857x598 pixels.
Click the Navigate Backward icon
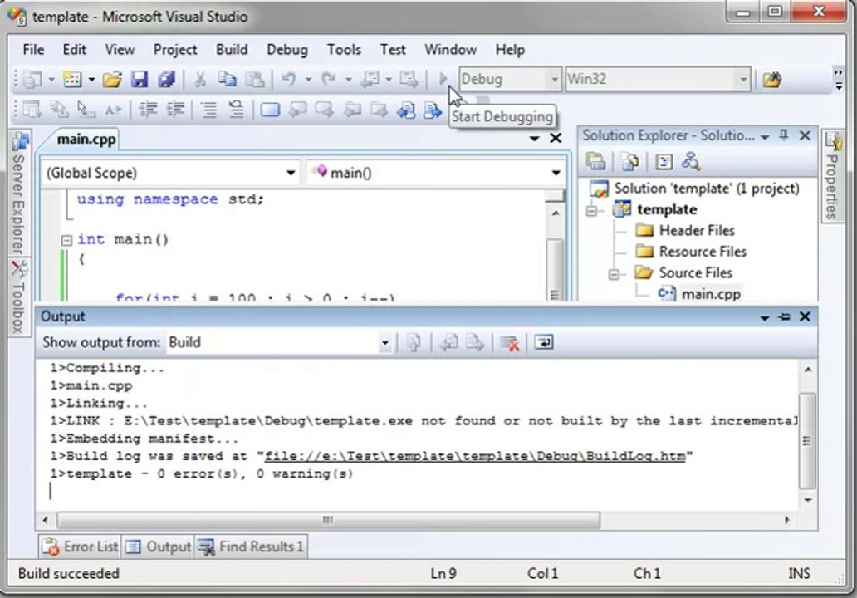click(370, 80)
